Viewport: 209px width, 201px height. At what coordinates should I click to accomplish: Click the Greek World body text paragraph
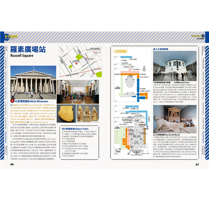(175, 147)
